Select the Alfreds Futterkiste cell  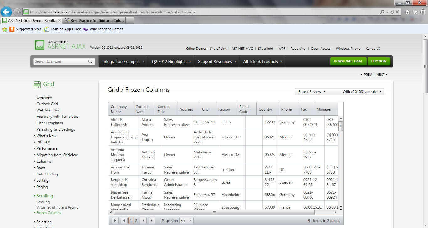124,122
